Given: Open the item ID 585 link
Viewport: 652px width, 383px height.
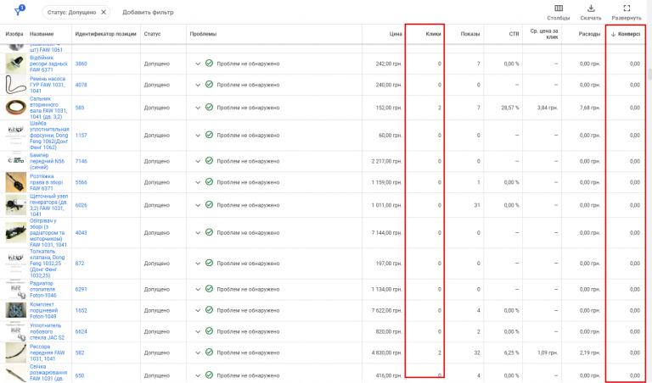Looking at the screenshot, I should 80,108.
